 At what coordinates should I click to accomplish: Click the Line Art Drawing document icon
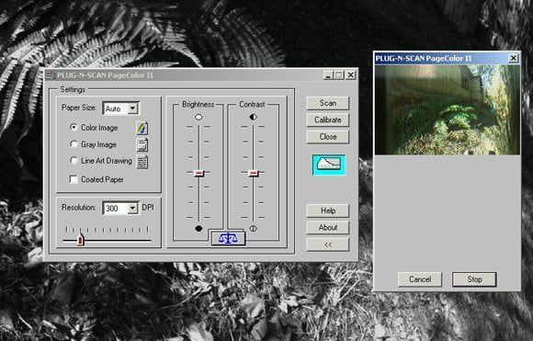pyautogui.click(x=142, y=162)
